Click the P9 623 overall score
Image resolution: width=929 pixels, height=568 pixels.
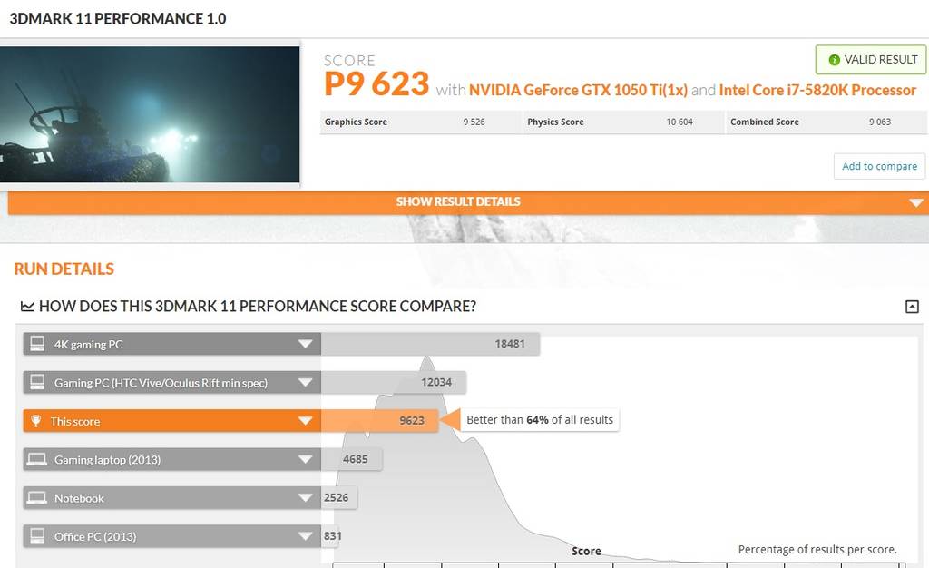pyautogui.click(x=376, y=83)
